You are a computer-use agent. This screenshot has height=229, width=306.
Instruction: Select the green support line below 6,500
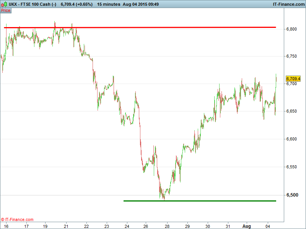coord(199,201)
